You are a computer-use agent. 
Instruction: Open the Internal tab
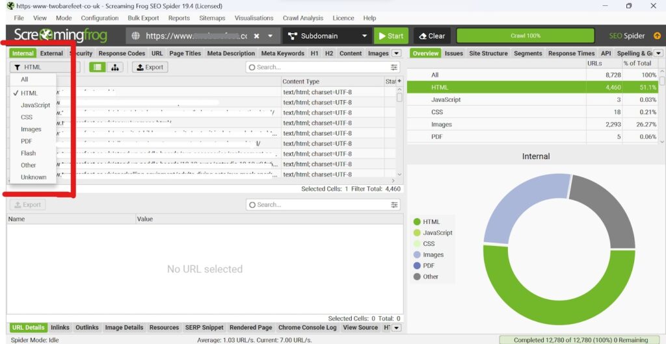[x=23, y=53]
